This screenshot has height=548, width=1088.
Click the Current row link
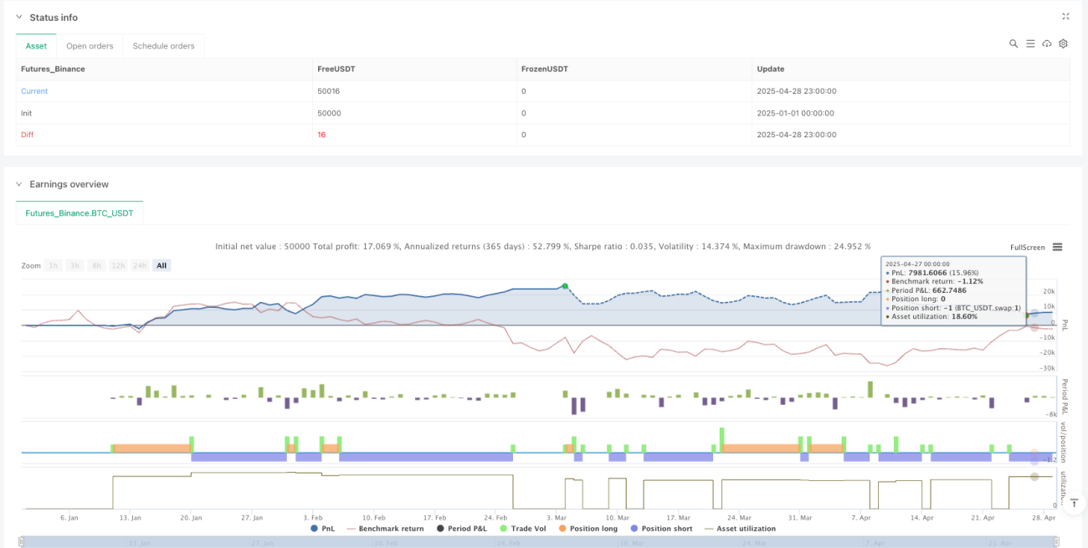tap(34, 91)
